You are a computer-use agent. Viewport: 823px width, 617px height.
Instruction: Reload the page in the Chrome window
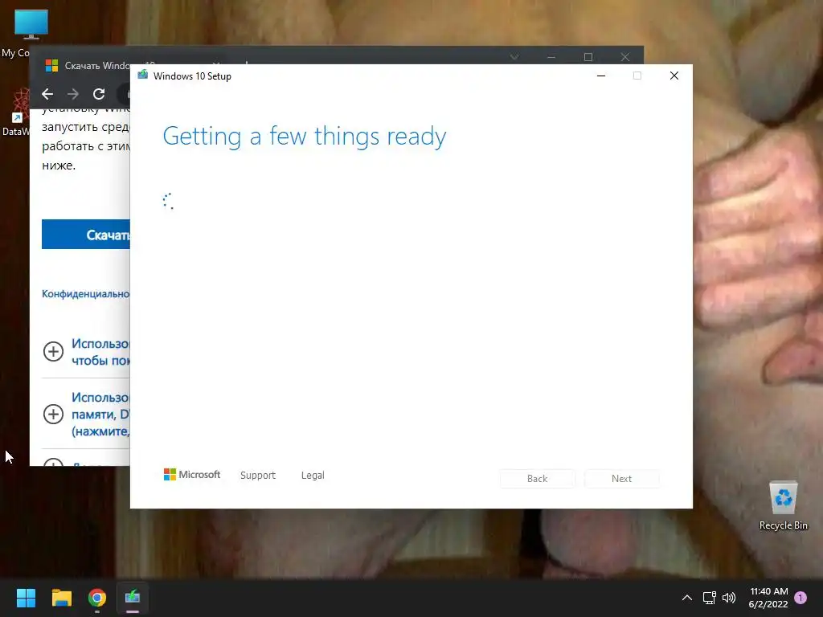coord(99,94)
